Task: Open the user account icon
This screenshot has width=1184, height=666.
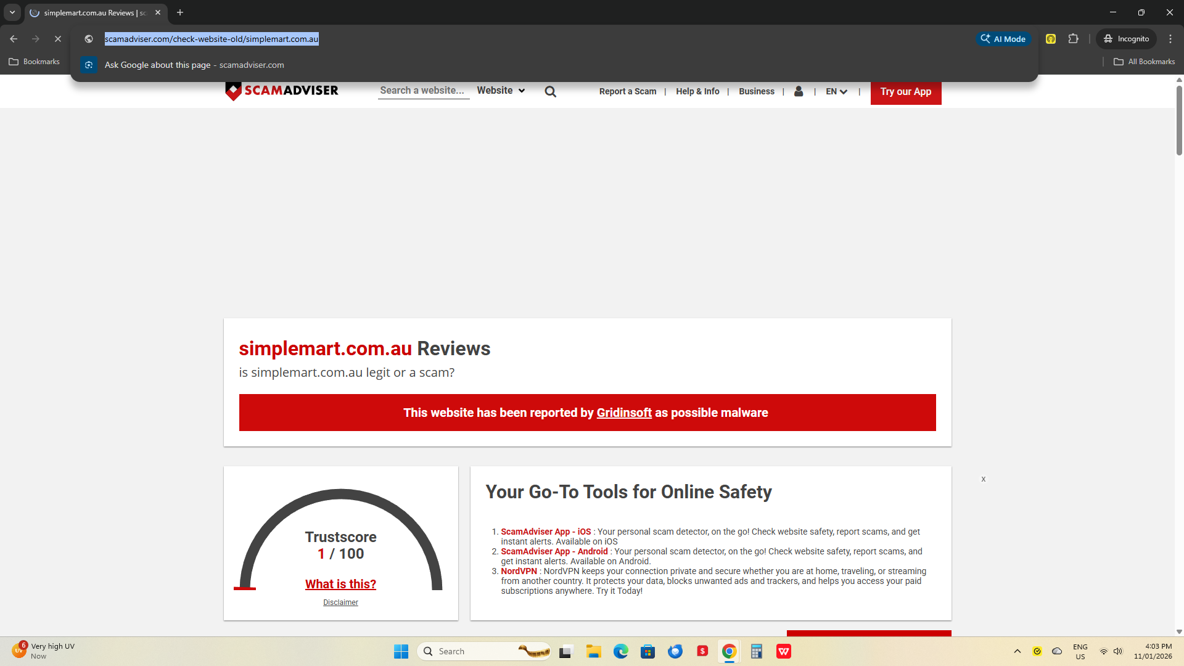Action: [x=799, y=91]
